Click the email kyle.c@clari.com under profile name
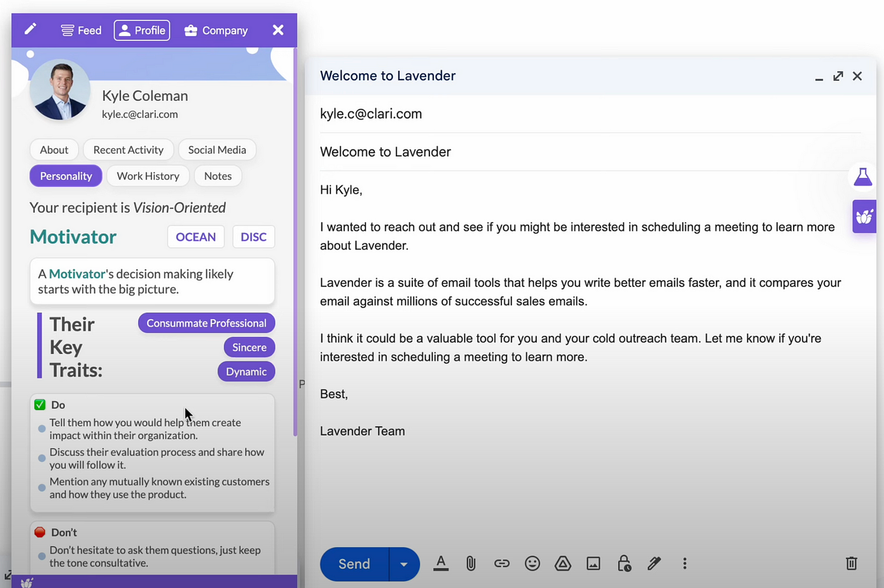The height and width of the screenshot is (588, 884). (140, 114)
